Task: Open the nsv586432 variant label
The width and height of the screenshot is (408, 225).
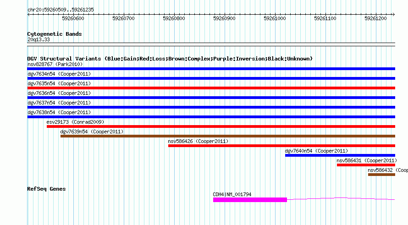Action: click(388, 170)
